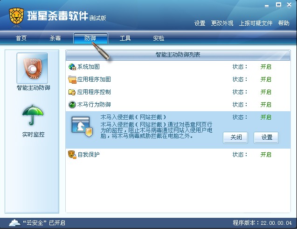
Task: Select the 自我保护 row label
Action: (89, 155)
